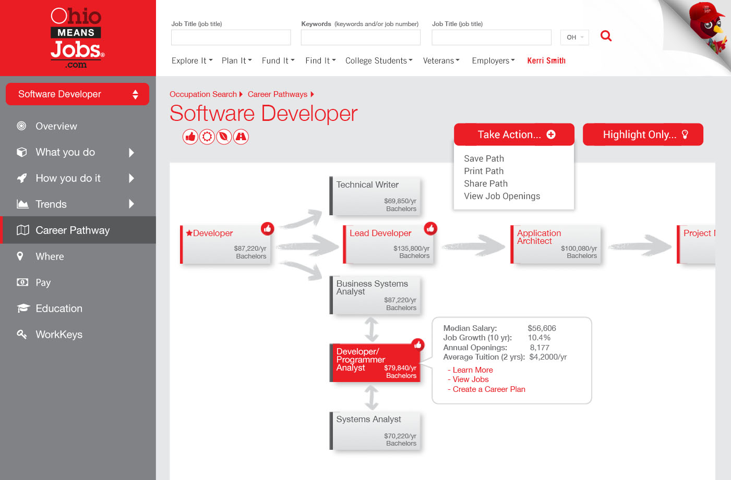Follow the Career Pathways breadcrumb link
Screen dimensions: 731x480
[x=278, y=94]
